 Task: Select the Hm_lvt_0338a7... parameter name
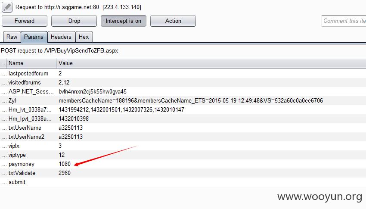click(30, 110)
